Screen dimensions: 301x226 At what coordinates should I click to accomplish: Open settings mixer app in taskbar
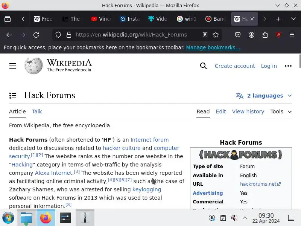tap(65, 218)
